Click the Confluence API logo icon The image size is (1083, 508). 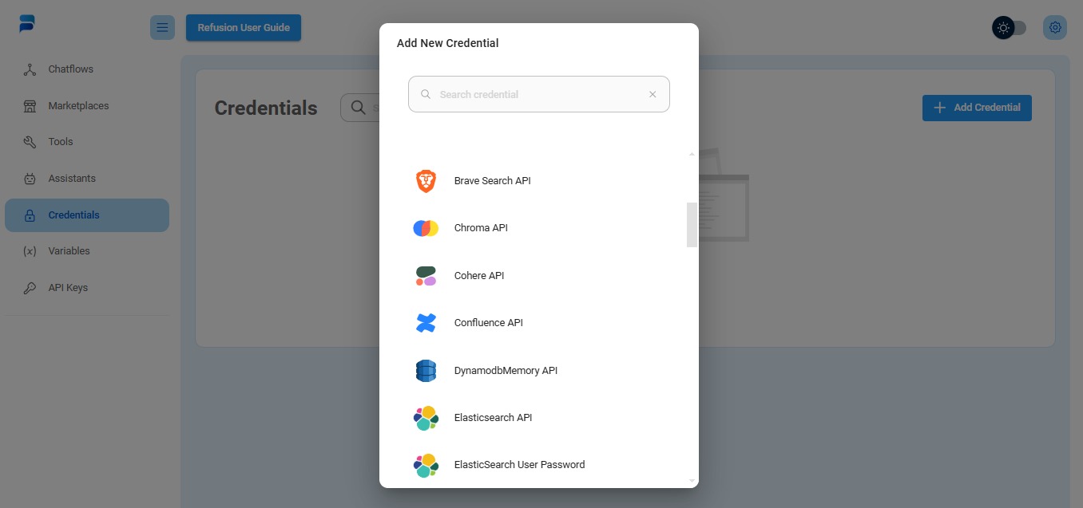tap(426, 323)
